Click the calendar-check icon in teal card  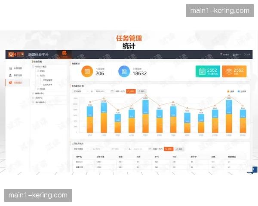(202, 72)
